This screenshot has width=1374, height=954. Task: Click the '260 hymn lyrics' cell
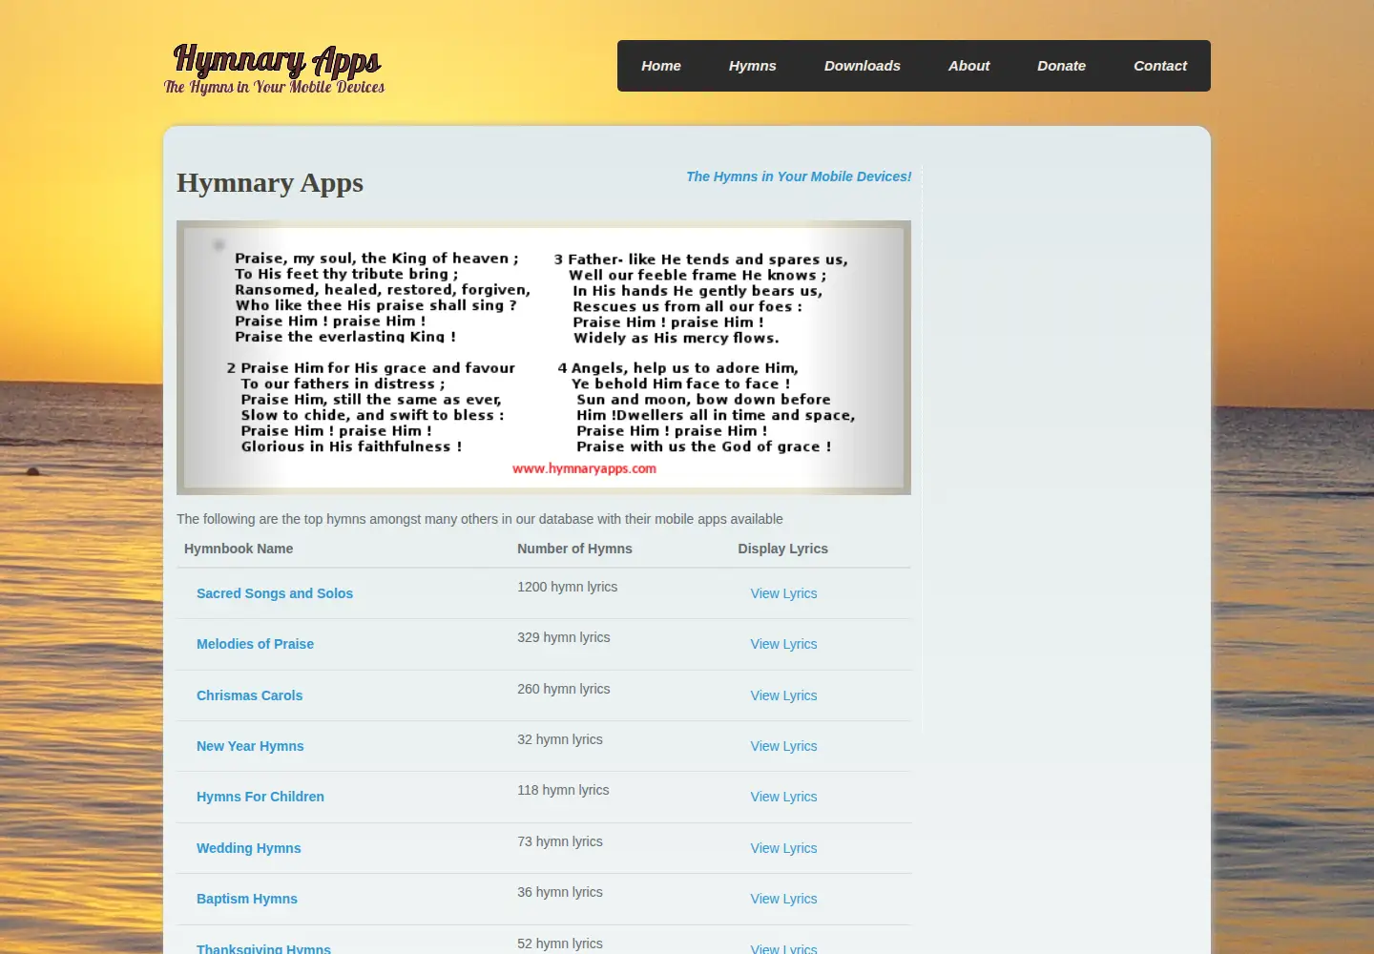[x=563, y=689]
